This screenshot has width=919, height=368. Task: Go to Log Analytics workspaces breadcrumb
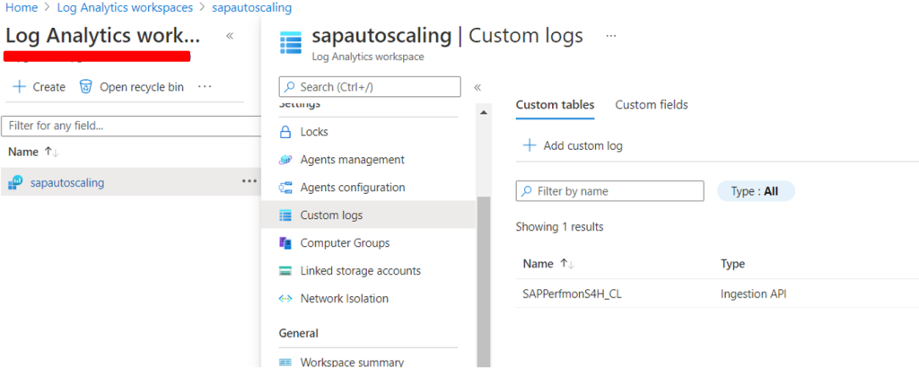click(x=125, y=7)
